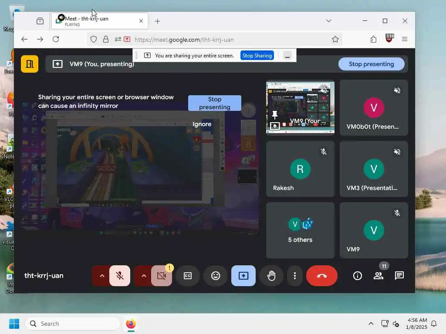Click the Stop presenting pill at top right

tap(371, 64)
